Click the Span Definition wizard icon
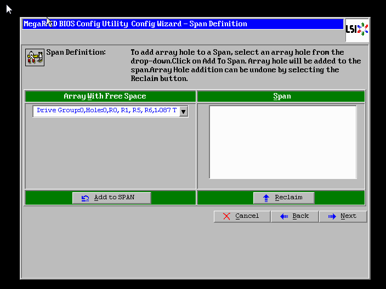 click(35, 57)
